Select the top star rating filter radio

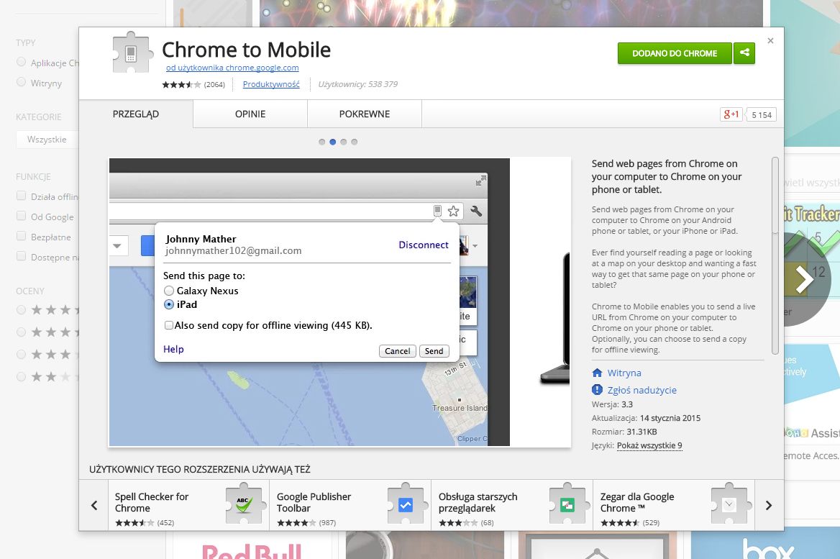coord(22,309)
